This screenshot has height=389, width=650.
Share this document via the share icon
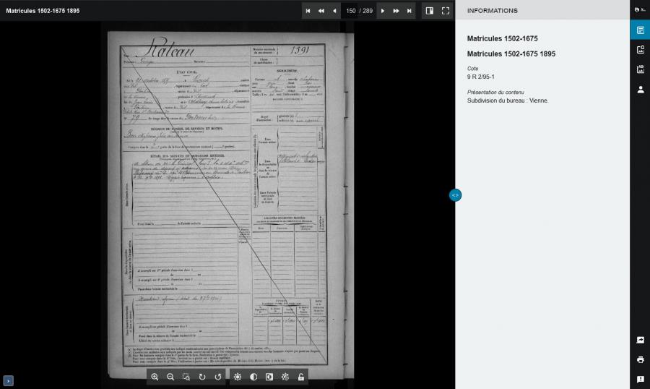tap(640, 340)
